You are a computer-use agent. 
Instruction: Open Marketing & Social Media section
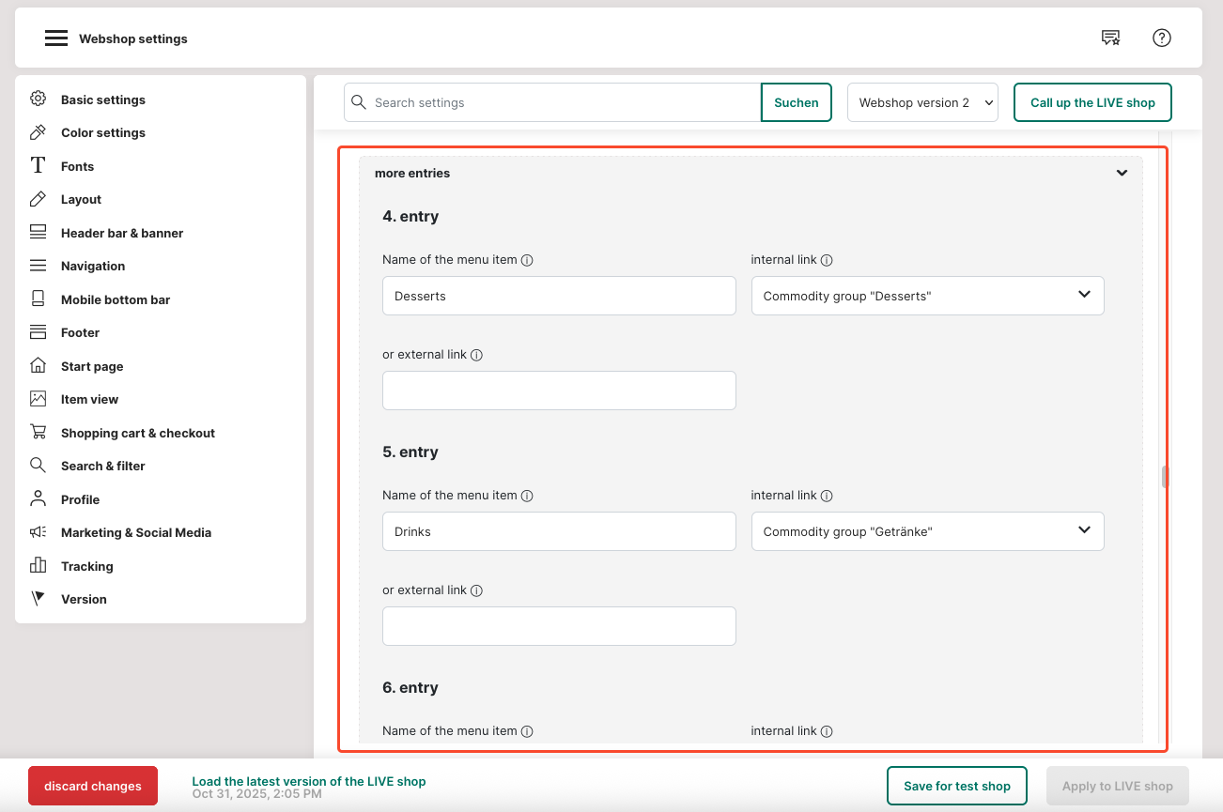[x=135, y=532]
